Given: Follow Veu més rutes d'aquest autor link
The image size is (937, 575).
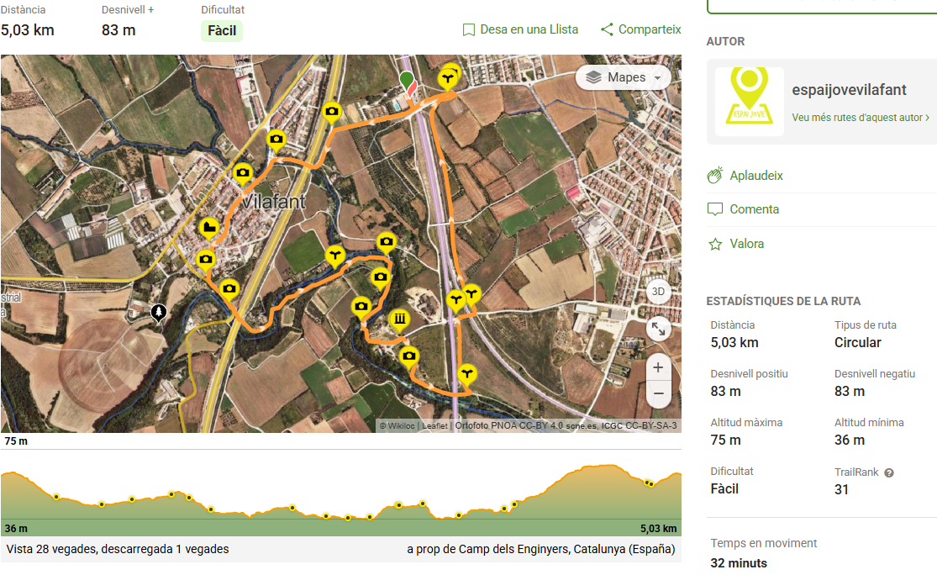Looking at the screenshot, I should tap(861, 118).
